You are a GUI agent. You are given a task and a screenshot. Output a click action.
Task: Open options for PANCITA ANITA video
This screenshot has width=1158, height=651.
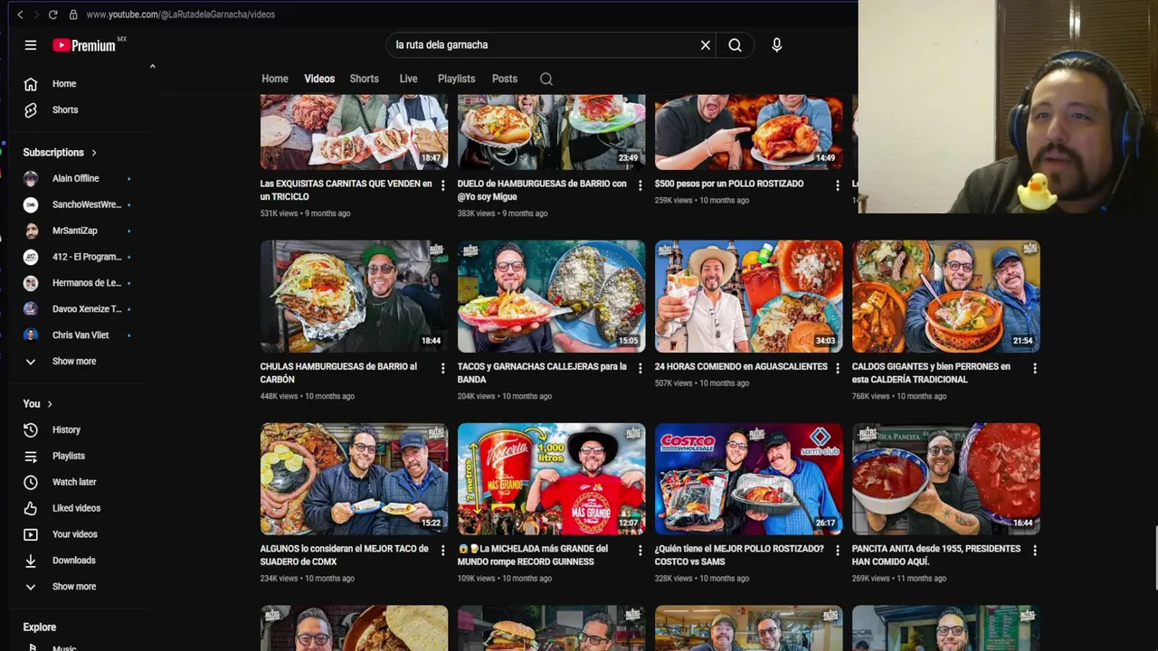1034,550
